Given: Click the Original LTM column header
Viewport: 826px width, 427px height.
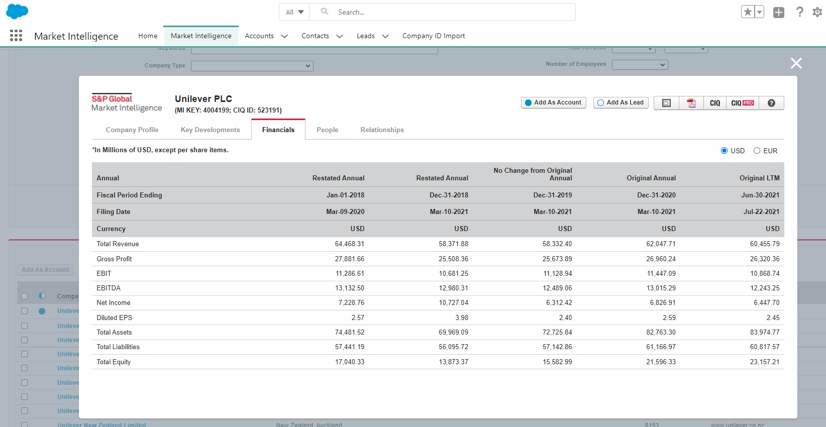Looking at the screenshot, I should click(x=759, y=178).
